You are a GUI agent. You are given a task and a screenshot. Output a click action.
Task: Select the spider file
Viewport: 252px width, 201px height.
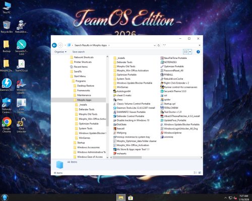(x=165, y=100)
